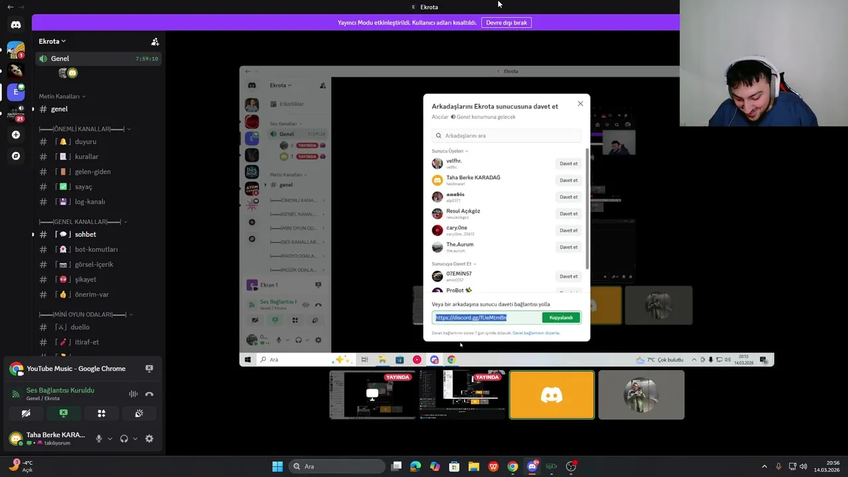Image resolution: width=848 pixels, height=477 pixels.
Task: Open Activities launcher icon in voice panel
Action: click(101, 413)
